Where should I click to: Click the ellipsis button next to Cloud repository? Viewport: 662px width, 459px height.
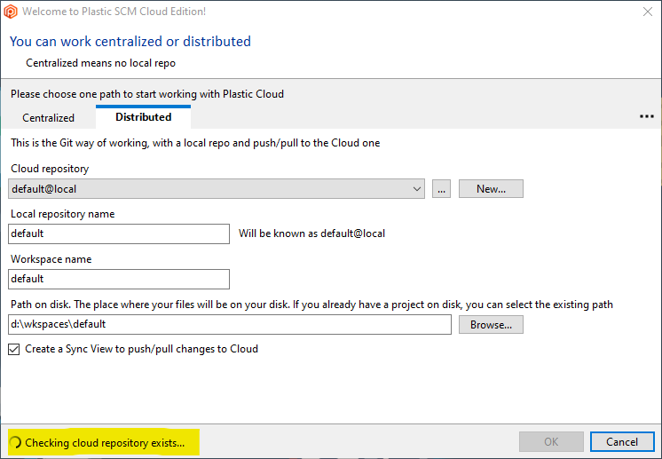[442, 189]
